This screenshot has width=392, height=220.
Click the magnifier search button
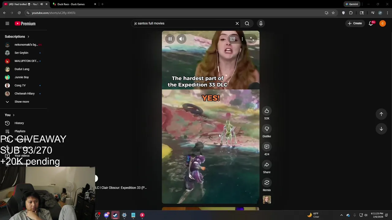(247, 23)
